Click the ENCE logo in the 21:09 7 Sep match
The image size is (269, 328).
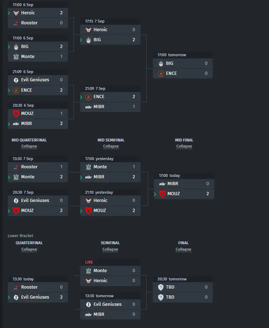(x=88, y=97)
